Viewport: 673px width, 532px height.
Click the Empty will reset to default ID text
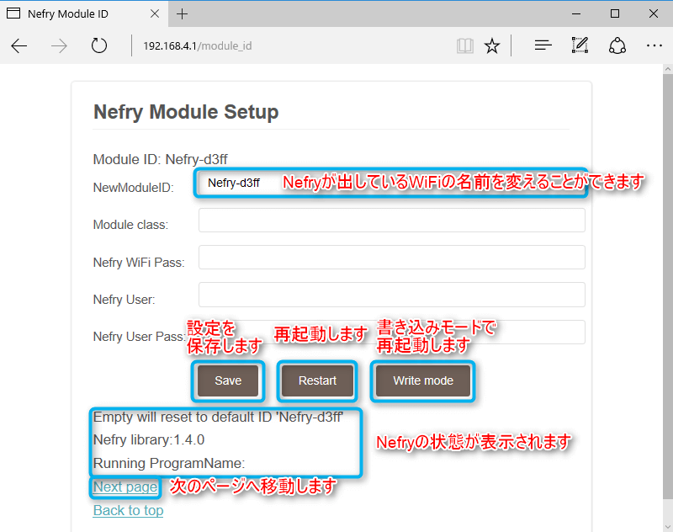point(218,417)
